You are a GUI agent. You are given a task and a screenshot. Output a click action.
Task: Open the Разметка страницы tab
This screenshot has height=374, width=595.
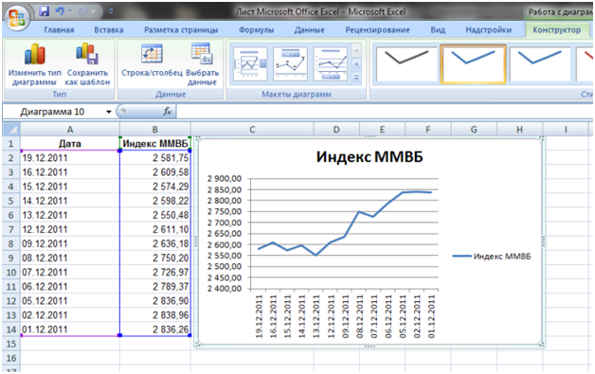[x=181, y=30]
